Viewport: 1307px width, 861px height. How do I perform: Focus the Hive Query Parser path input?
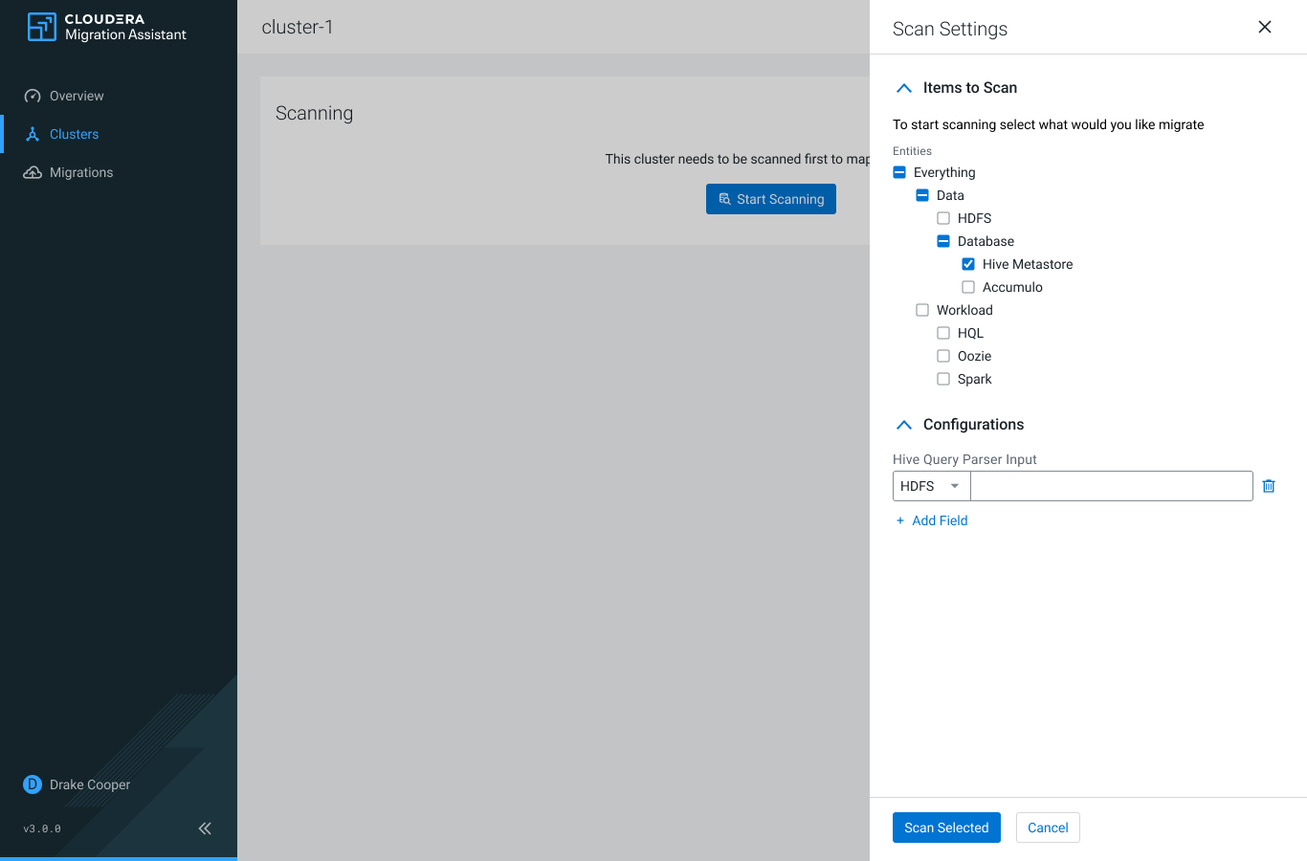[1111, 486]
